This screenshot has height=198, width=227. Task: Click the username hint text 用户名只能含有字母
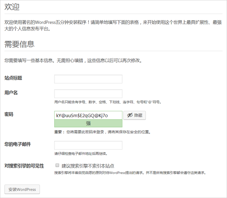pos(108,102)
